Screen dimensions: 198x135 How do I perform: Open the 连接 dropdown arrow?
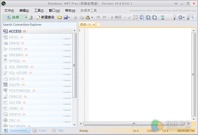click(x=26, y=17)
